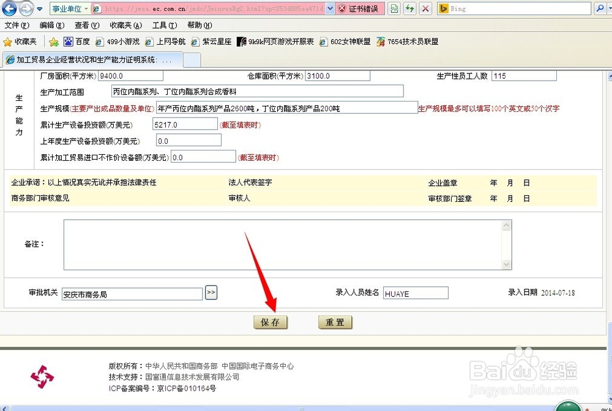Click the 商务部门审核意见 label

click(x=40, y=198)
